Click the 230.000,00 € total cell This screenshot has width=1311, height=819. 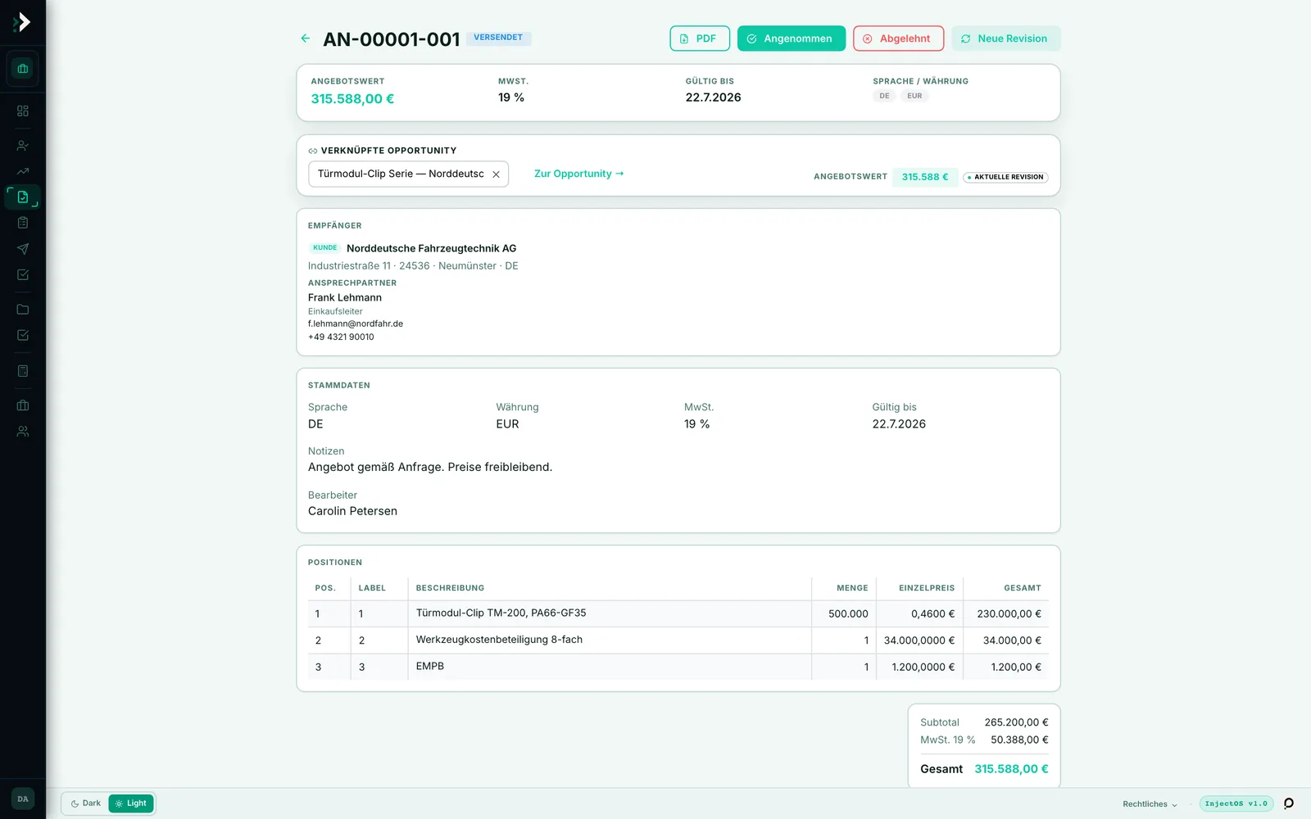click(1006, 613)
